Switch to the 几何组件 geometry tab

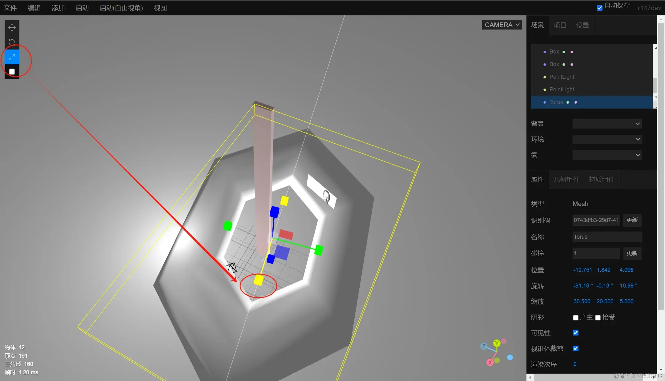(566, 180)
